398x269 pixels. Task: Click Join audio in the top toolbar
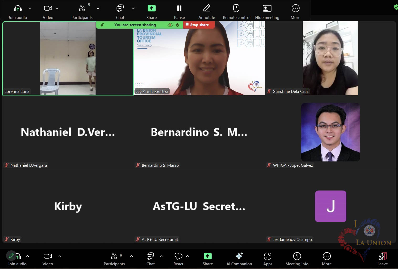18,12
